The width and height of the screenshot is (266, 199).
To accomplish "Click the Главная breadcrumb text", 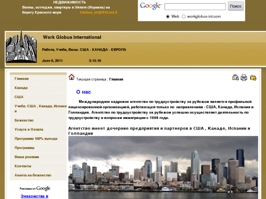I will (116, 79).
